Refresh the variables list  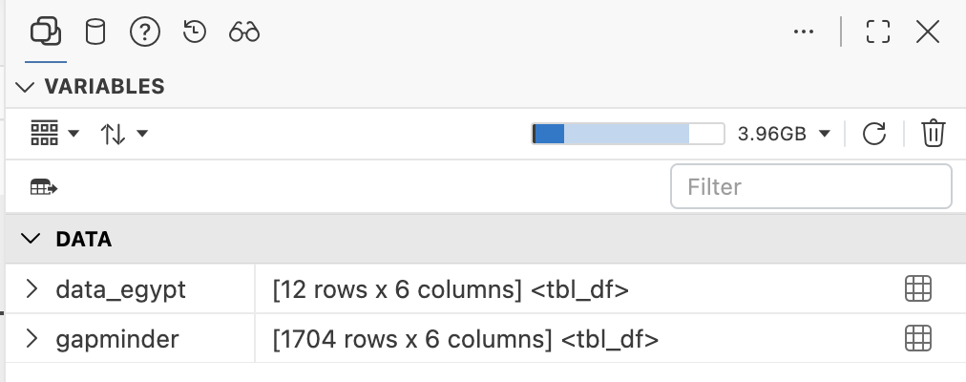coord(874,133)
